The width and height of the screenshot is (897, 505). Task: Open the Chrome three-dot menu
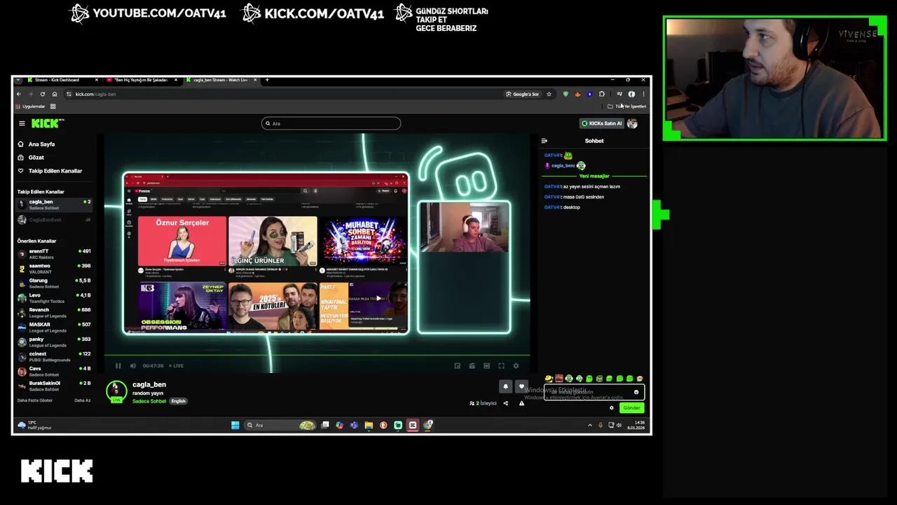643,94
